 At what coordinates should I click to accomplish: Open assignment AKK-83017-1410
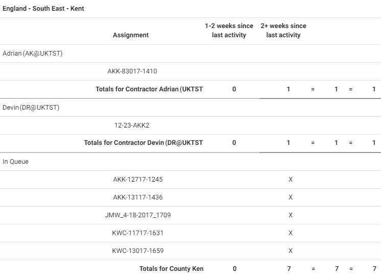(132, 71)
